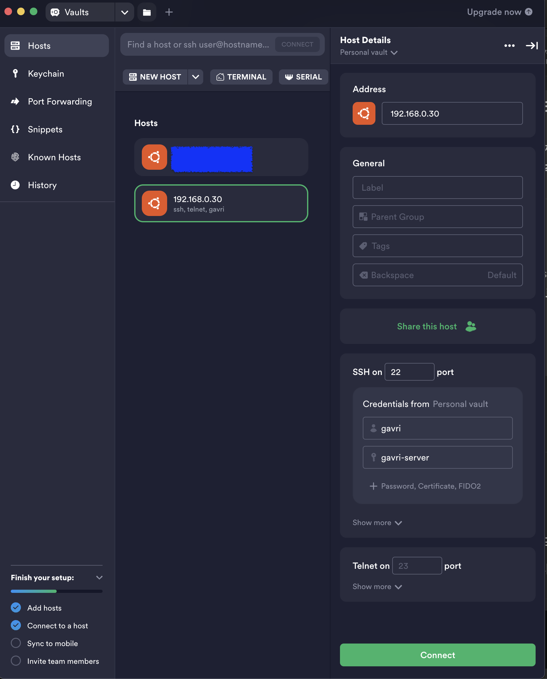547x679 pixels.
Task: Edit the username field gavri
Action: 437,428
